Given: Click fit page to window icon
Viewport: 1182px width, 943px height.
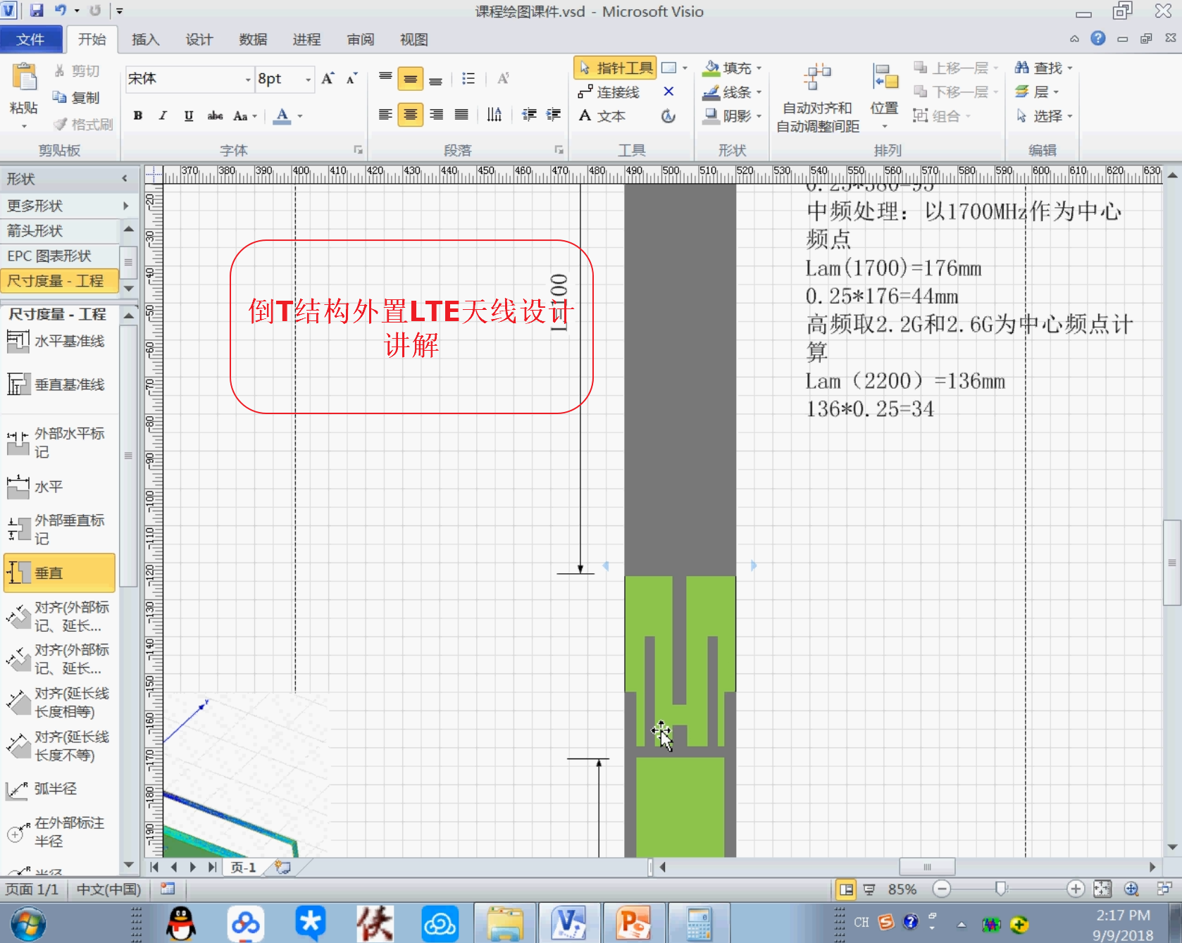Looking at the screenshot, I should point(1102,889).
